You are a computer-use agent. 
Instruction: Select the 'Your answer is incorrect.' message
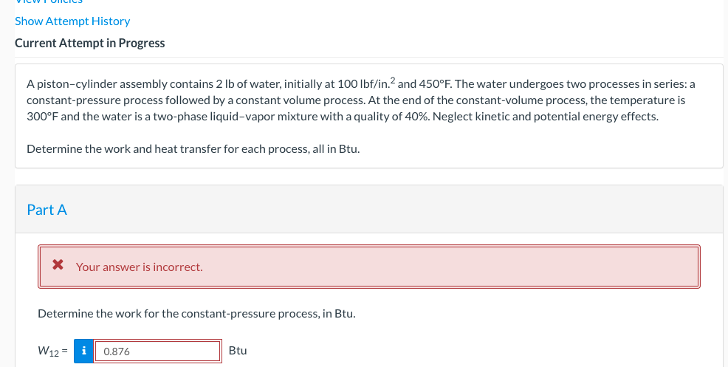[140, 267]
